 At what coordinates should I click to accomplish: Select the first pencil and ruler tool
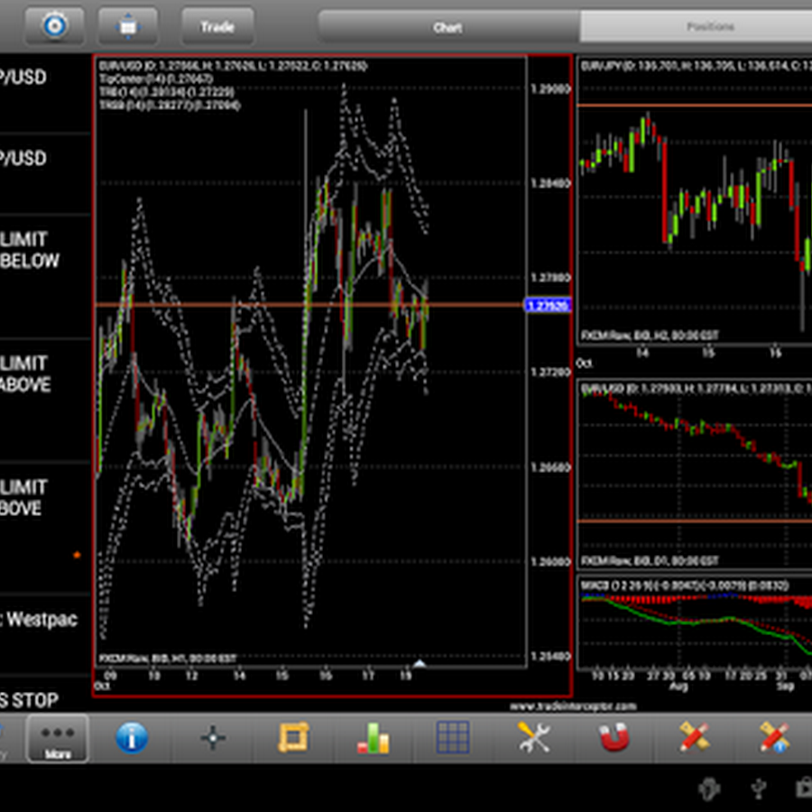click(x=694, y=738)
